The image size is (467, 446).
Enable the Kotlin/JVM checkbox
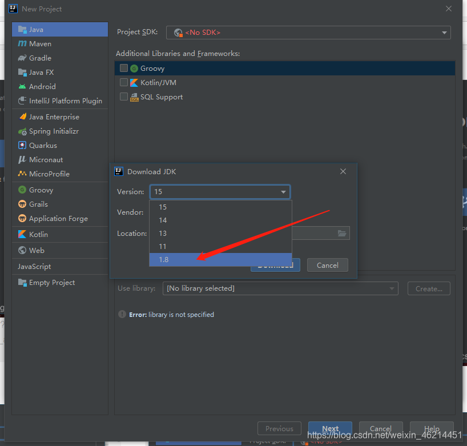tap(123, 82)
